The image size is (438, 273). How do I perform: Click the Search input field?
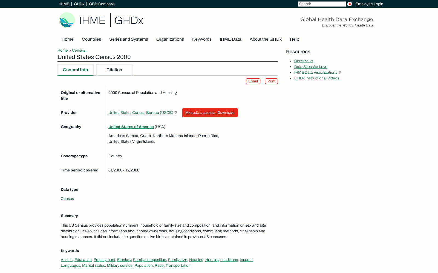click(x=322, y=4)
